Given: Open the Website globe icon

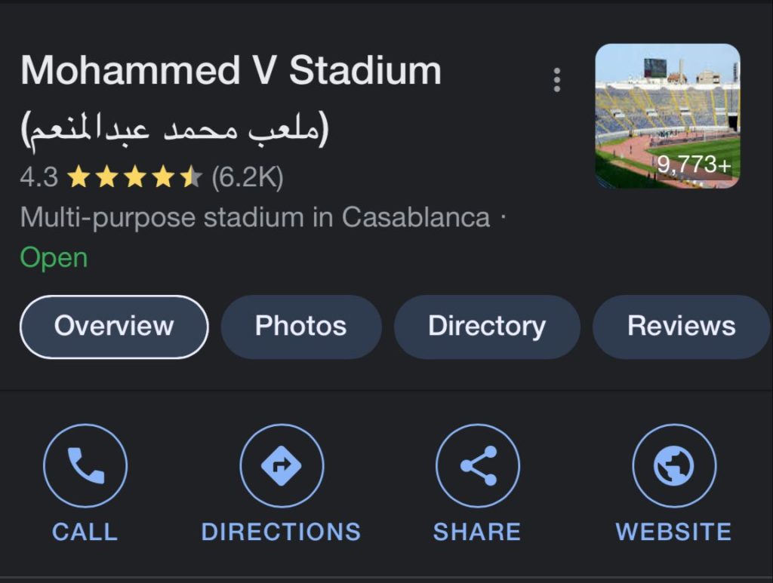Looking at the screenshot, I should (x=674, y=465).
